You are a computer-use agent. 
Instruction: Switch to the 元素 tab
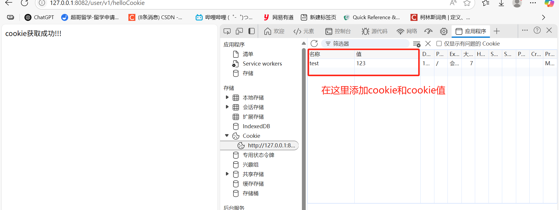(304, 31)
